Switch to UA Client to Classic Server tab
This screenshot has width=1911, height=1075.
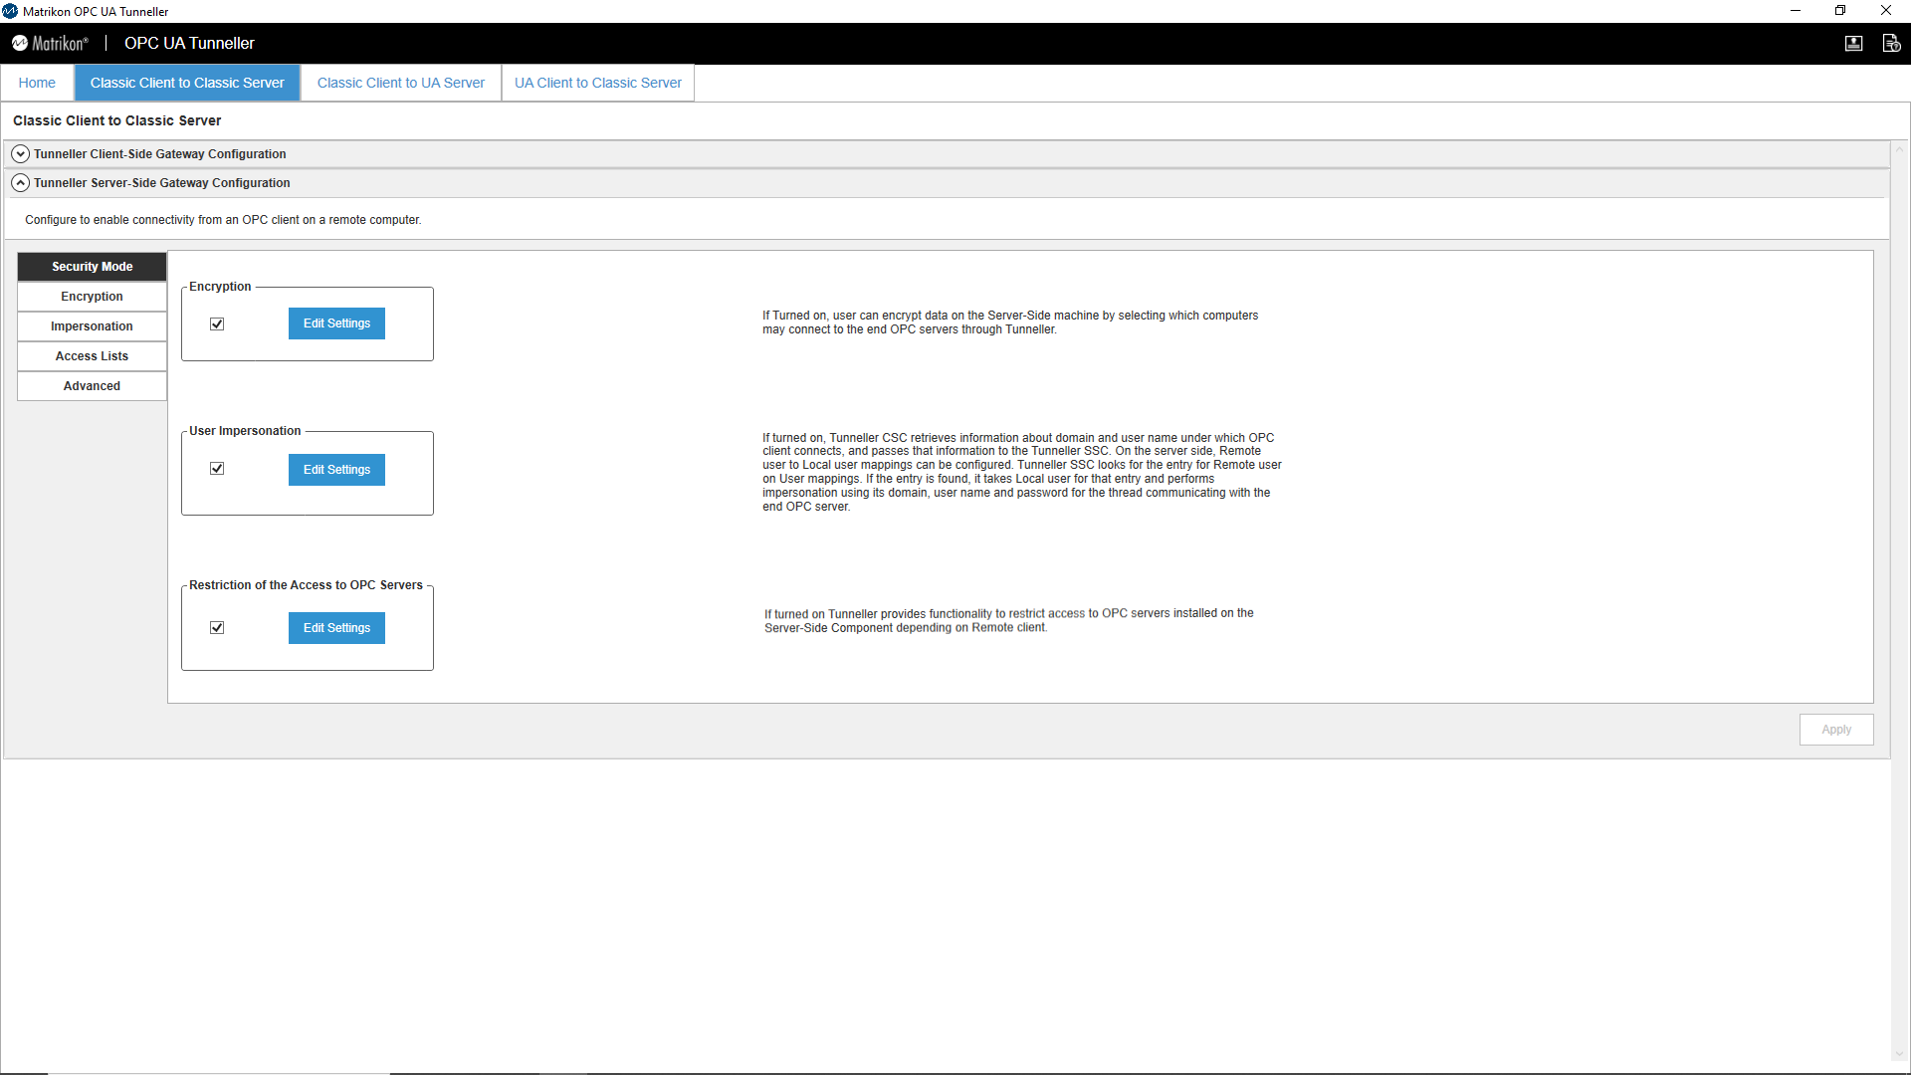click(x=598, y=83)
